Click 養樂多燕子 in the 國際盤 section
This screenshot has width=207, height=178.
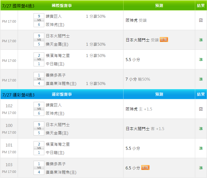click(56, 75)
